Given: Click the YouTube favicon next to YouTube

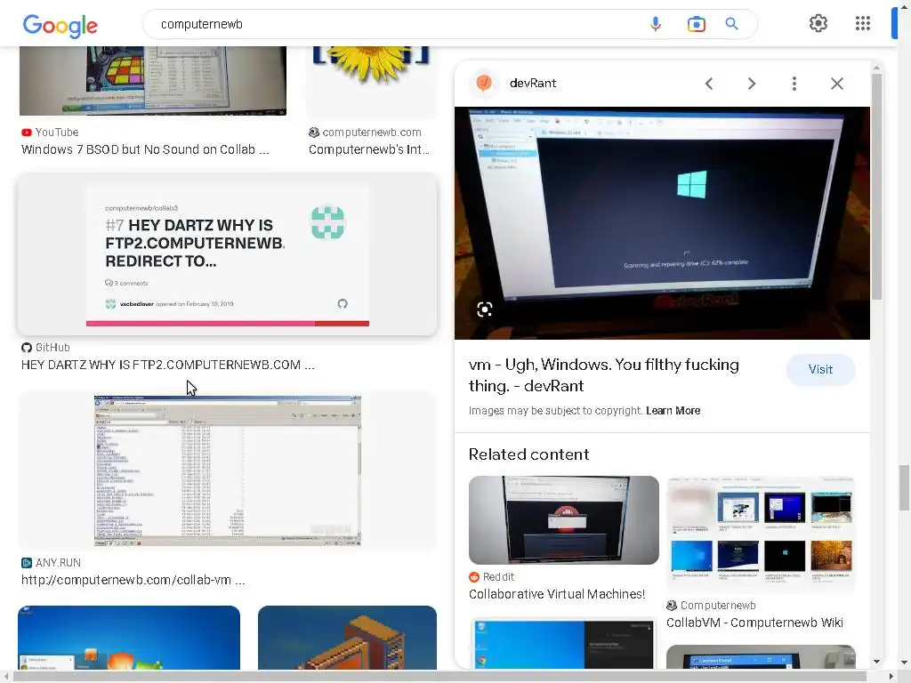Looking at the screenshot, I should pos(26,133).
